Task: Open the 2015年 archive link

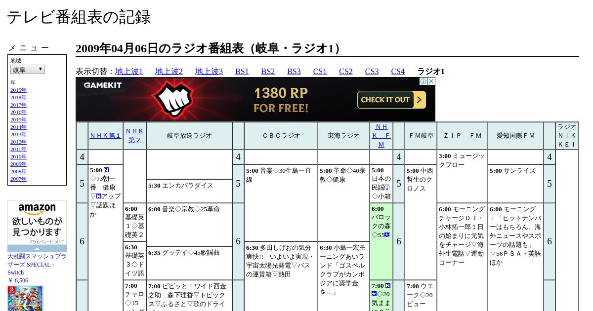Action: pyautogui.click(x=18, y=119)
